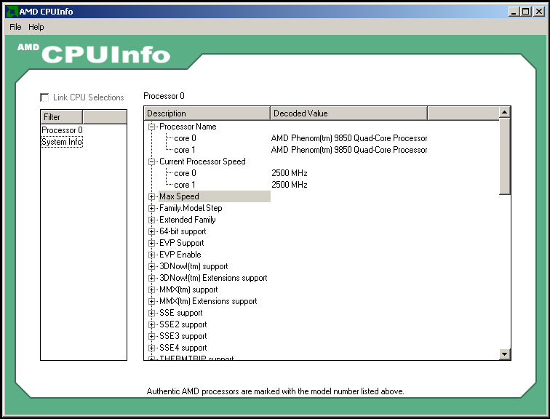Minimize the AMD CPUInfo window

click(514, 12)
